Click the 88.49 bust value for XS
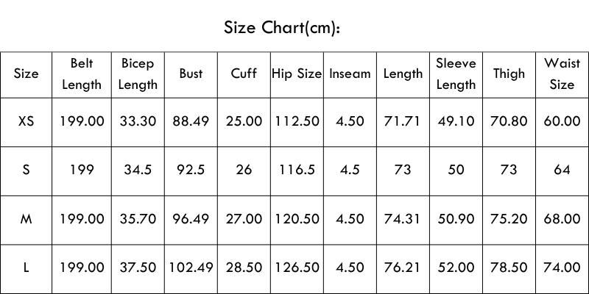The width and height of the screenshot is (589, 294). (191, 121)
